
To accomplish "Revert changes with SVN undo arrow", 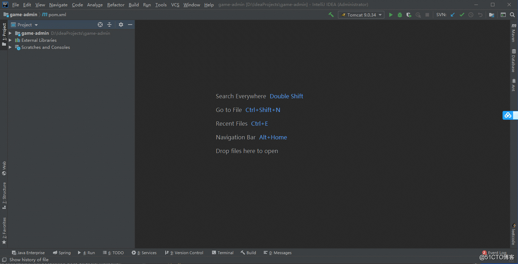I will (x=480, y=15).
